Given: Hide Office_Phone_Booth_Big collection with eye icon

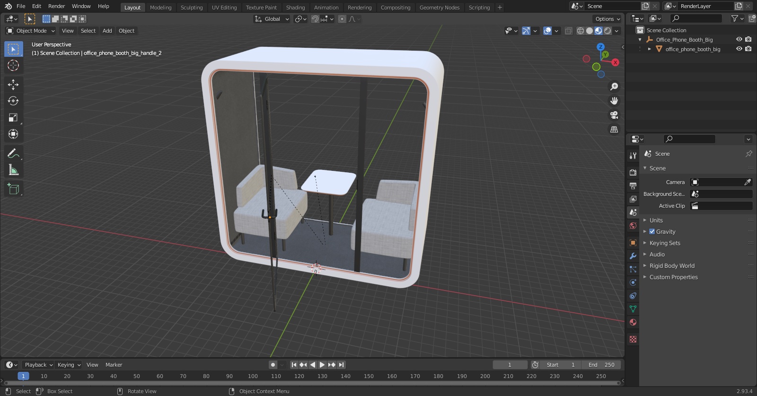Looking at the screenshot, I should (739, 40).
